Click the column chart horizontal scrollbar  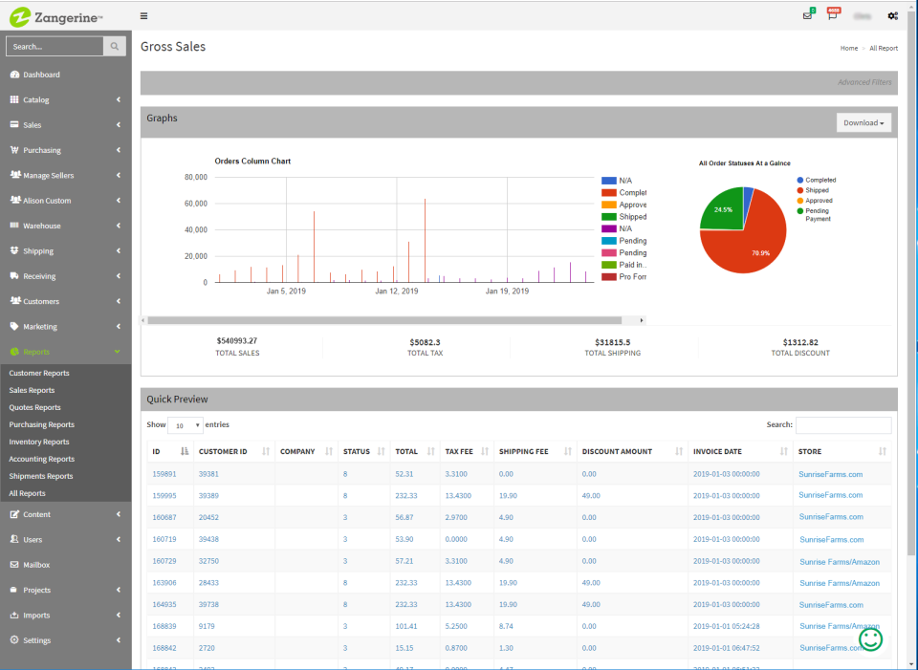[384, 320]
